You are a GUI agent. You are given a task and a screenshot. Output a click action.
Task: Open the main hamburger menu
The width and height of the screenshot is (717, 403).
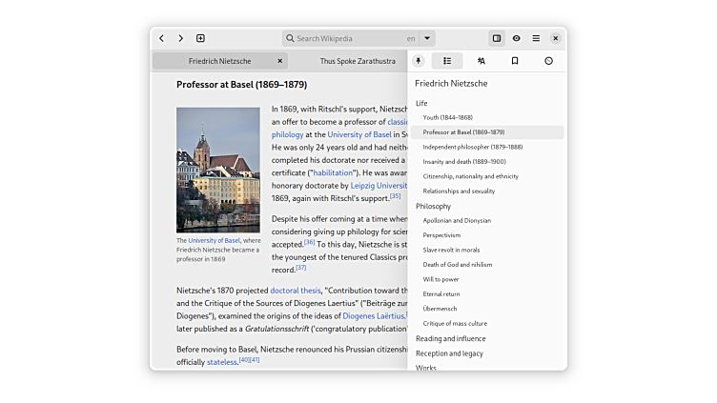click(536, 38)
